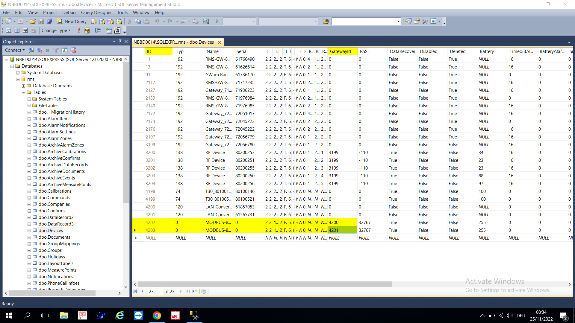Toggle the Show SQL Pane icon
The image size is (575, 323).
[x=25, y=31]
